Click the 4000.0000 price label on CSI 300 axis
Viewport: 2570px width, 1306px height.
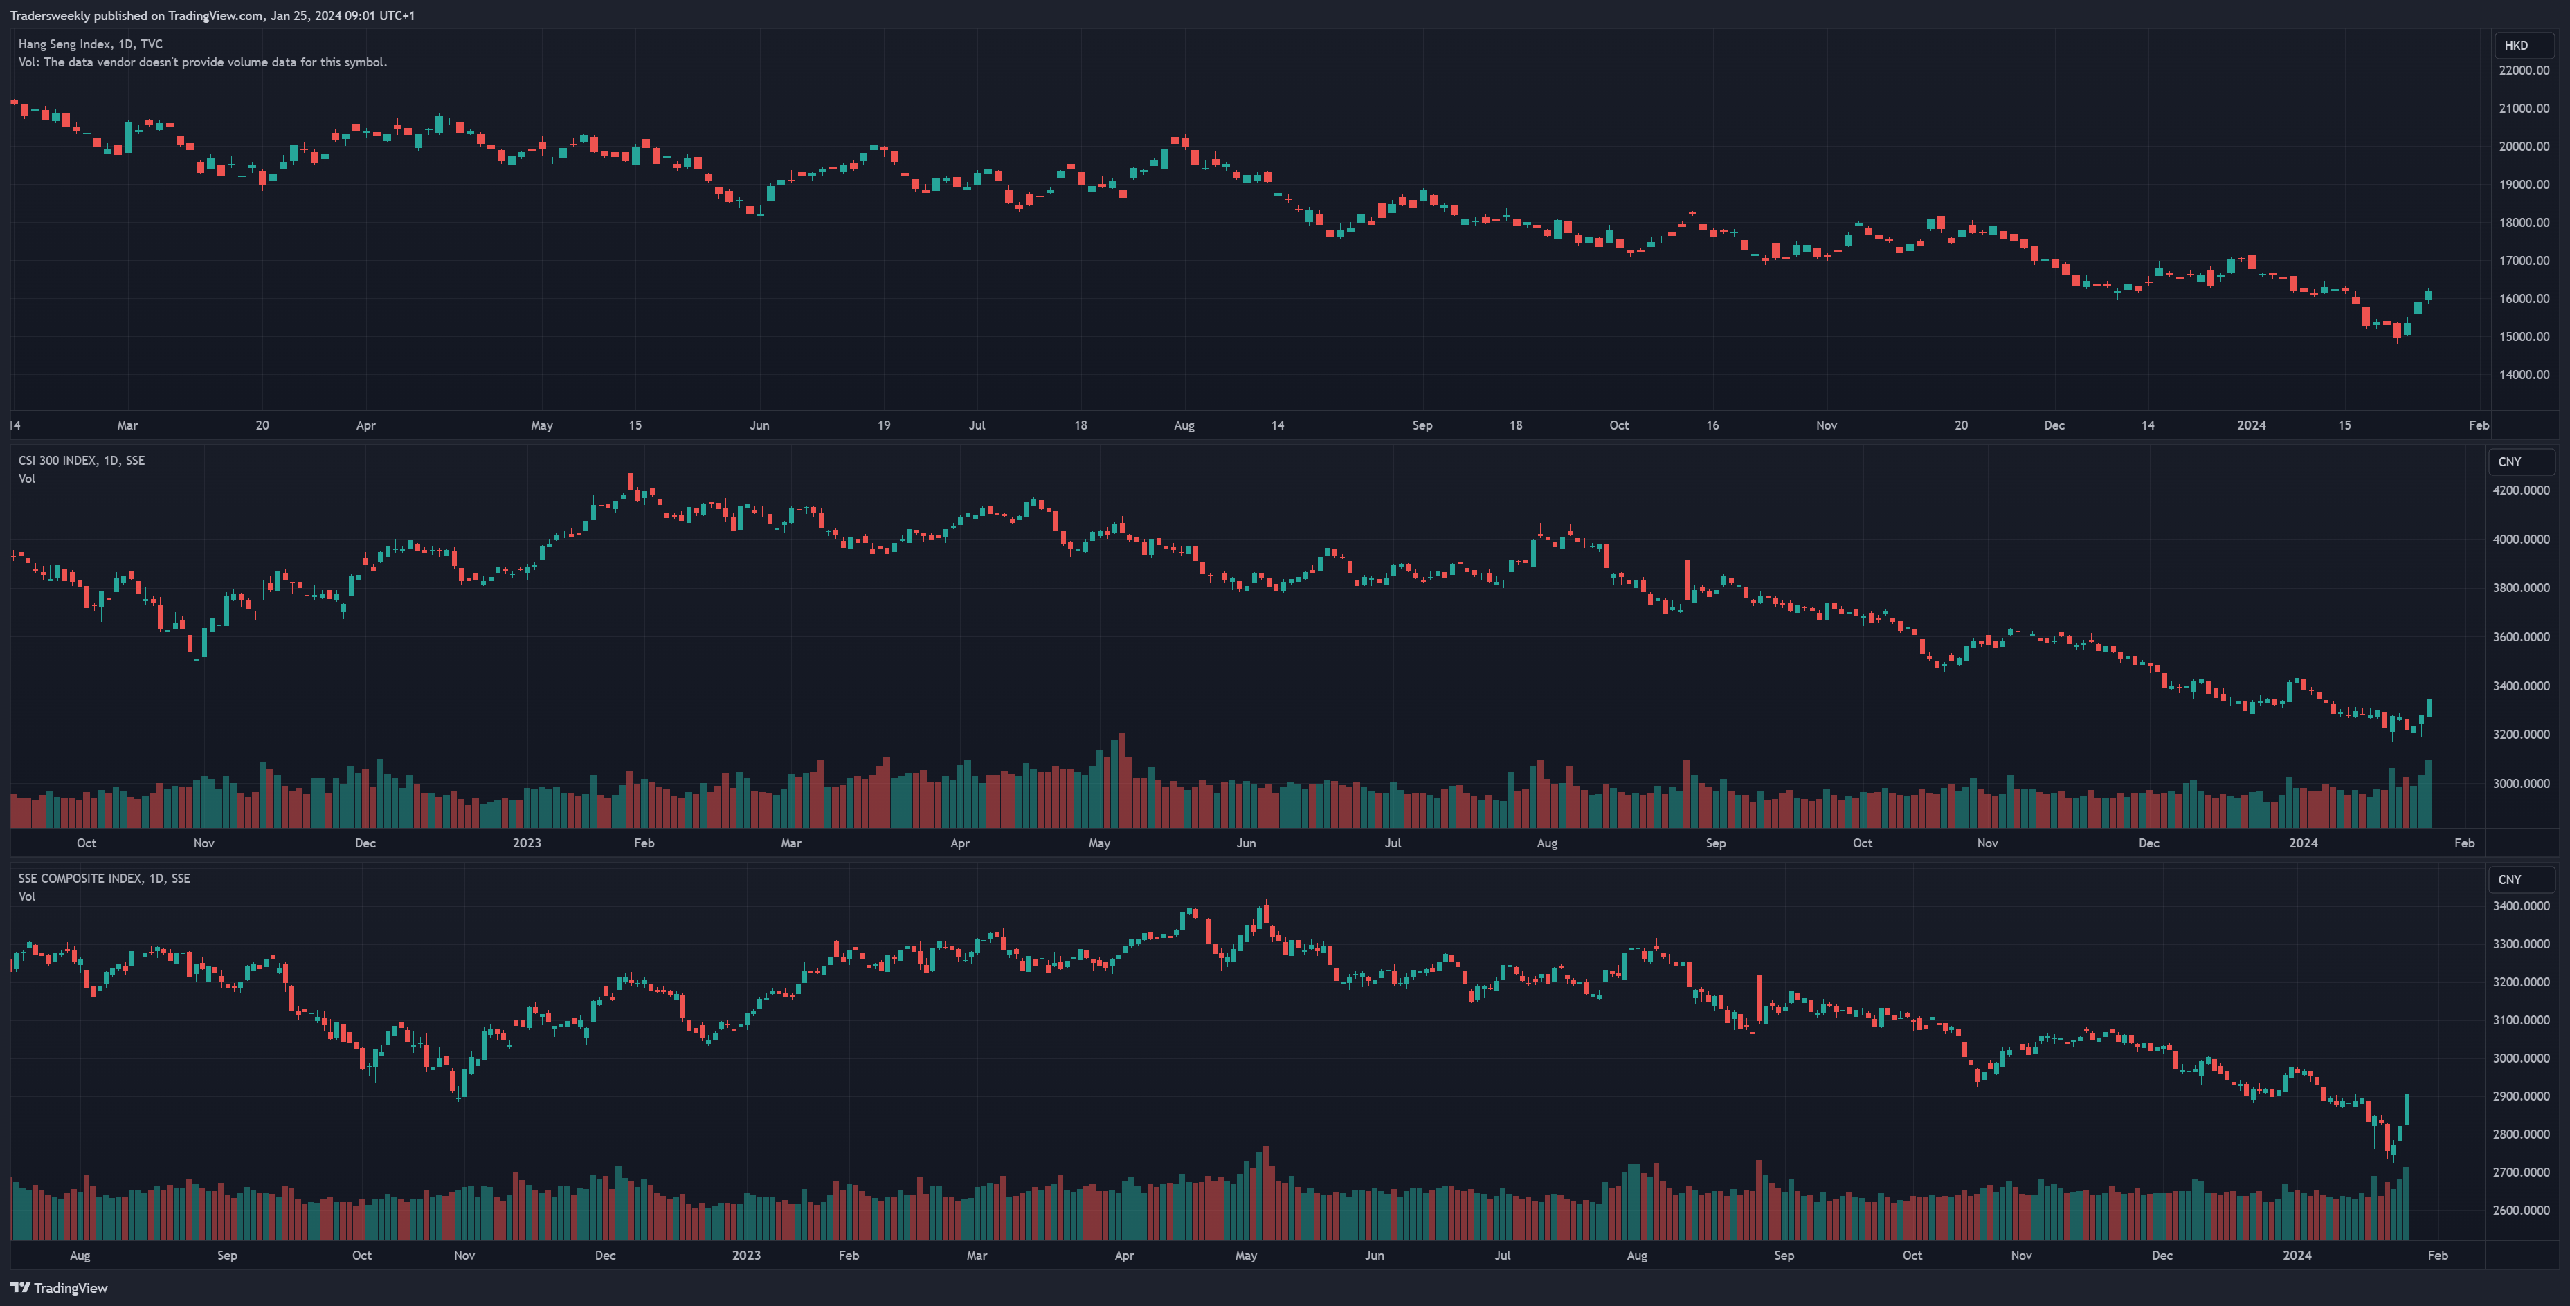pyautogui.click(x=2521, y=540)
